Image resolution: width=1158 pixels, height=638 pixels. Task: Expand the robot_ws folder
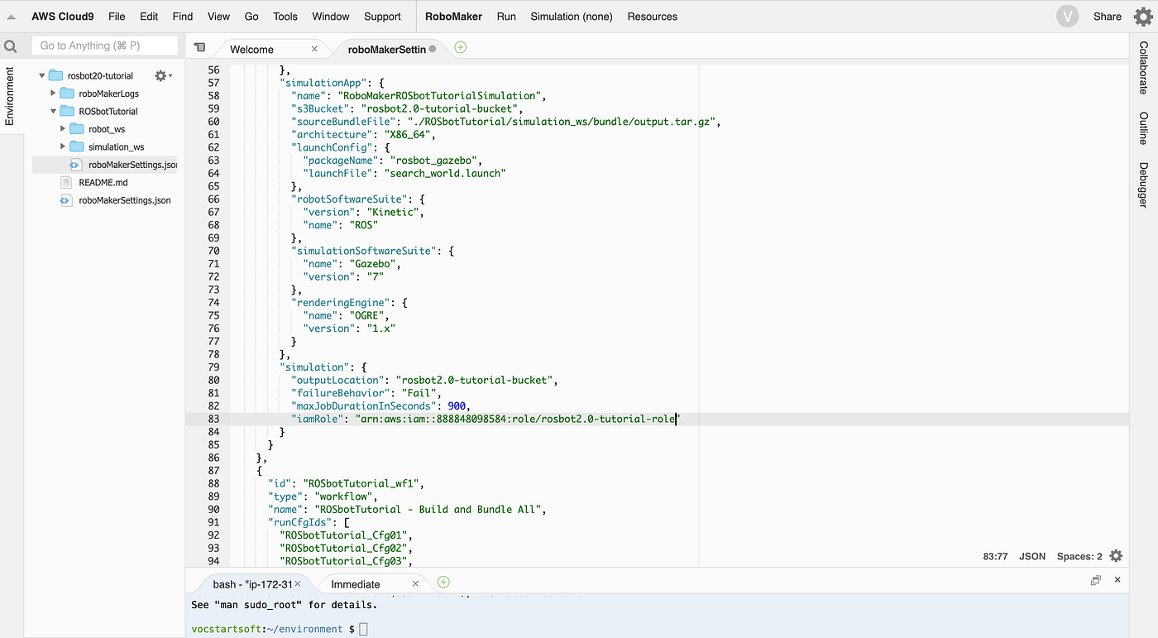(64, 128)
